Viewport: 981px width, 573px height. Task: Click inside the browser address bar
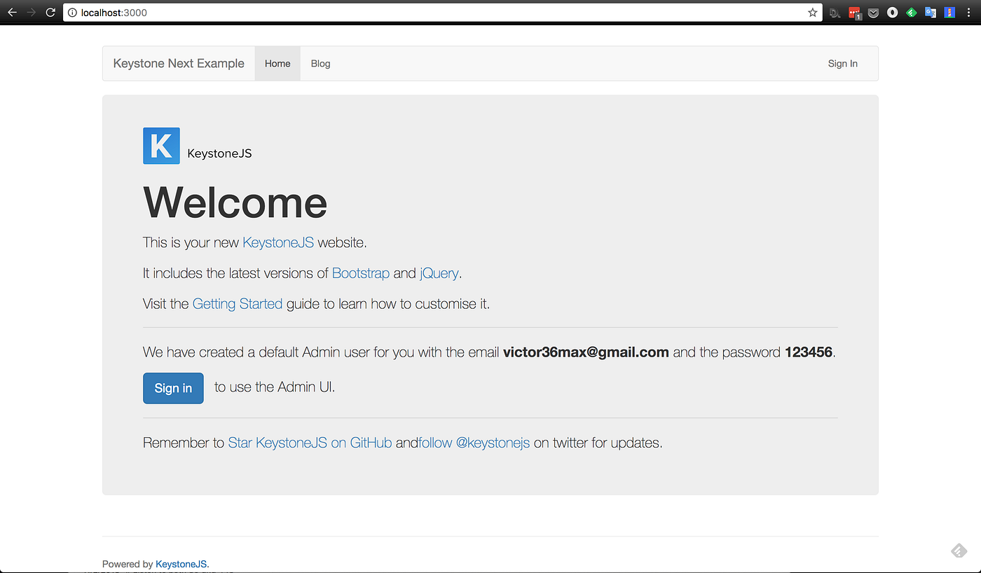(x=280, y=12)
